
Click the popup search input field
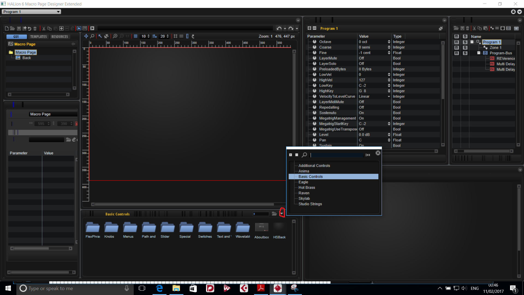337,155
